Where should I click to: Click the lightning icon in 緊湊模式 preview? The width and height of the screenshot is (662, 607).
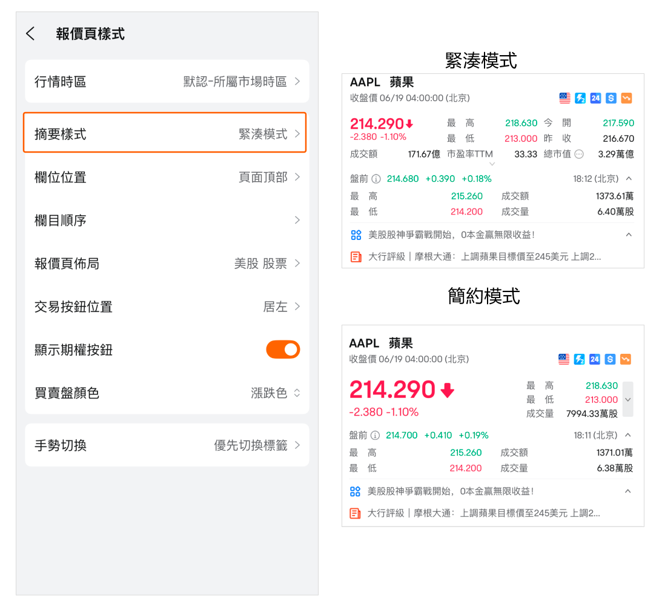pyautogui.click(x=580, y=98)
